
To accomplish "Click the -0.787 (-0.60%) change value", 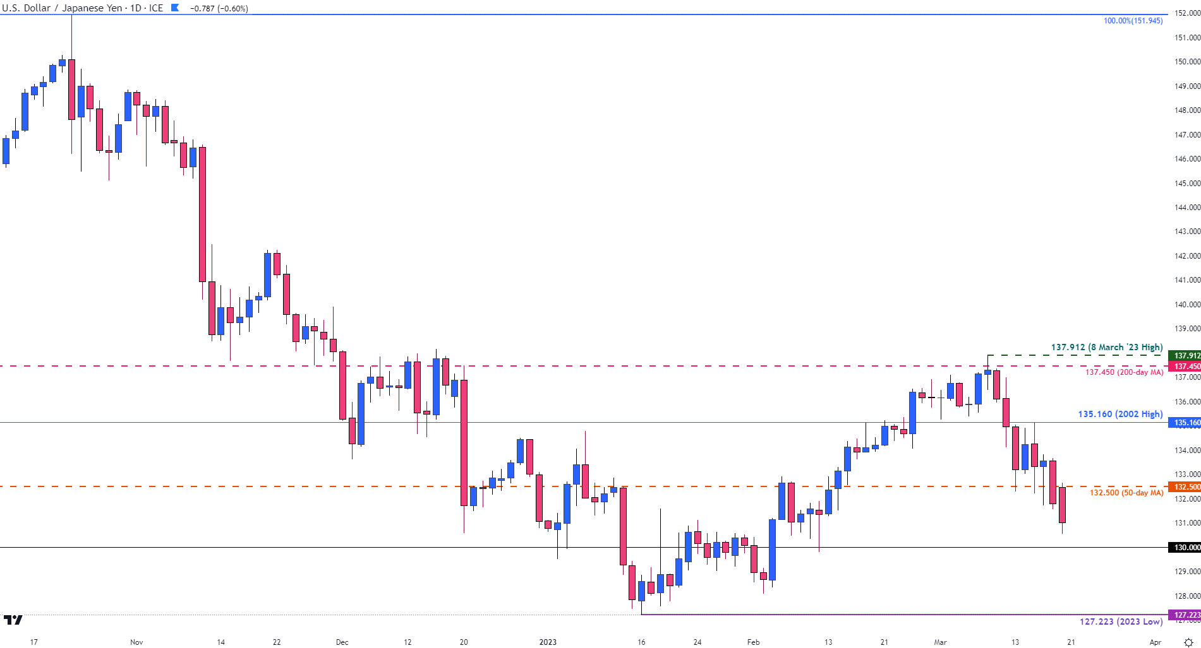I will [x=219, y=8].
